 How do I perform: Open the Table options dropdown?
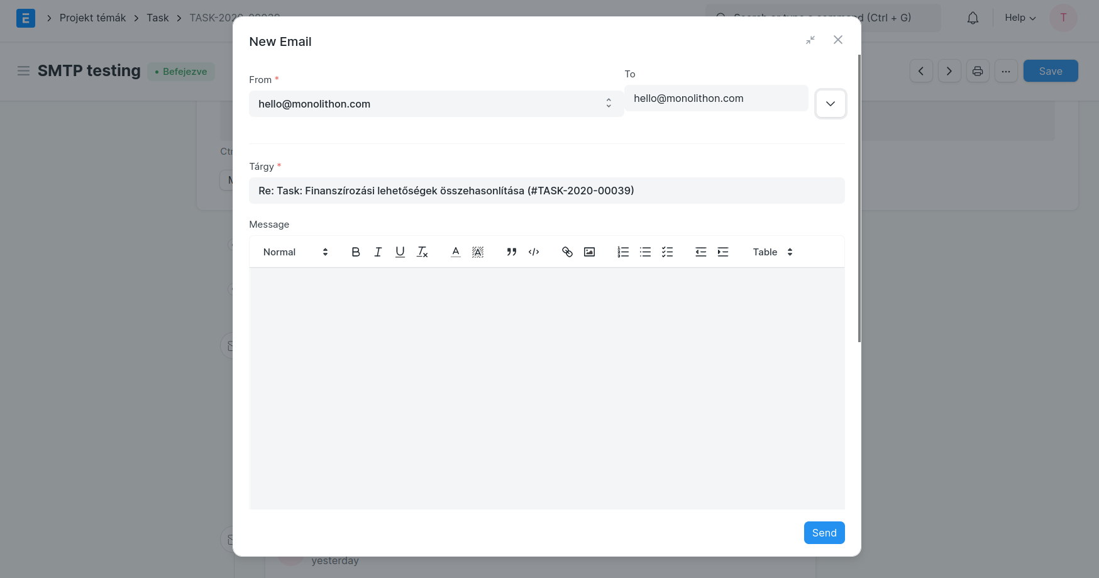coord(772,252)
